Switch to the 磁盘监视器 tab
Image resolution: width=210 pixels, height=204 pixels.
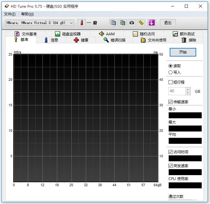tap(68, 34)
